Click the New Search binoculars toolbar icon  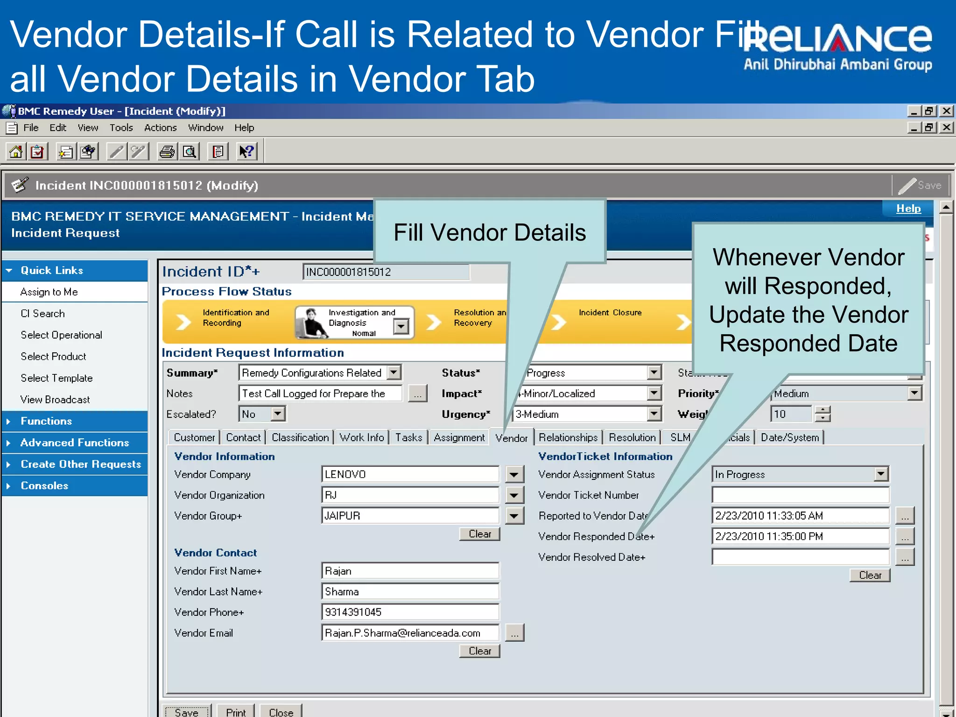(88, 152)
